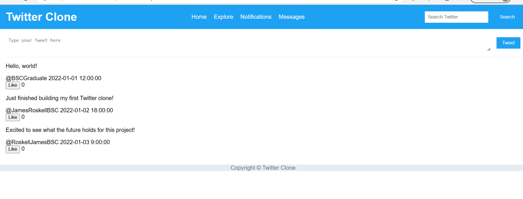Open the Explore nav link
The height and width of the screenshot is (199, 523).
coord(223,17)
